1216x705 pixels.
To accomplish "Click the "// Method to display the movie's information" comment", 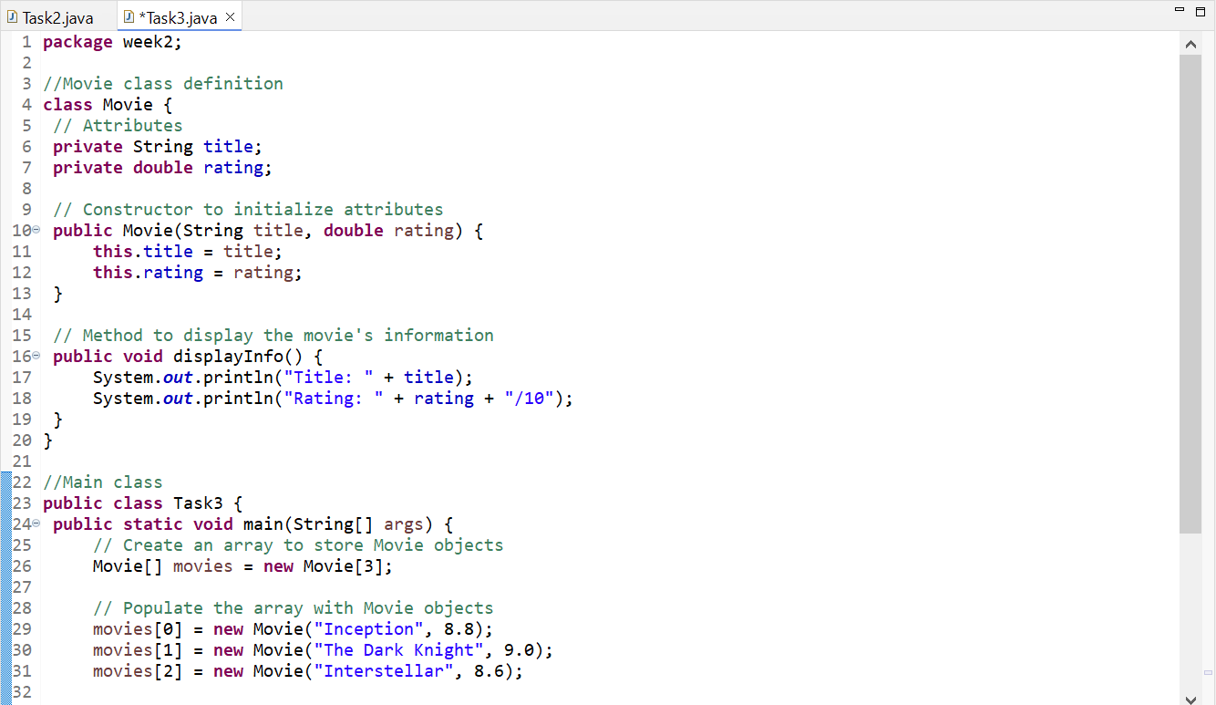I will click(x=273, y=336).
